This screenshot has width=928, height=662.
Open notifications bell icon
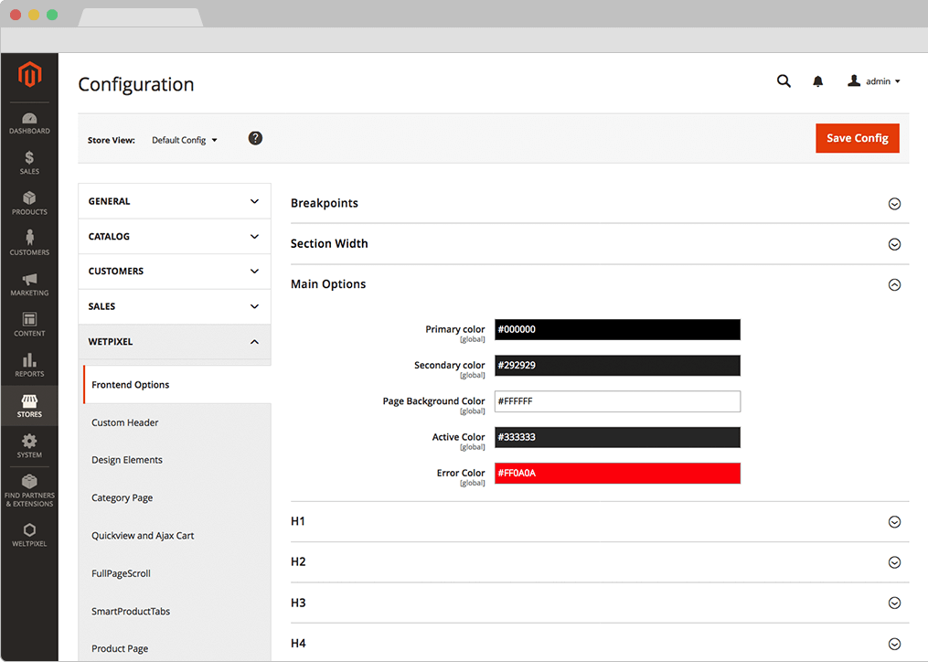(x=817, y=81)
